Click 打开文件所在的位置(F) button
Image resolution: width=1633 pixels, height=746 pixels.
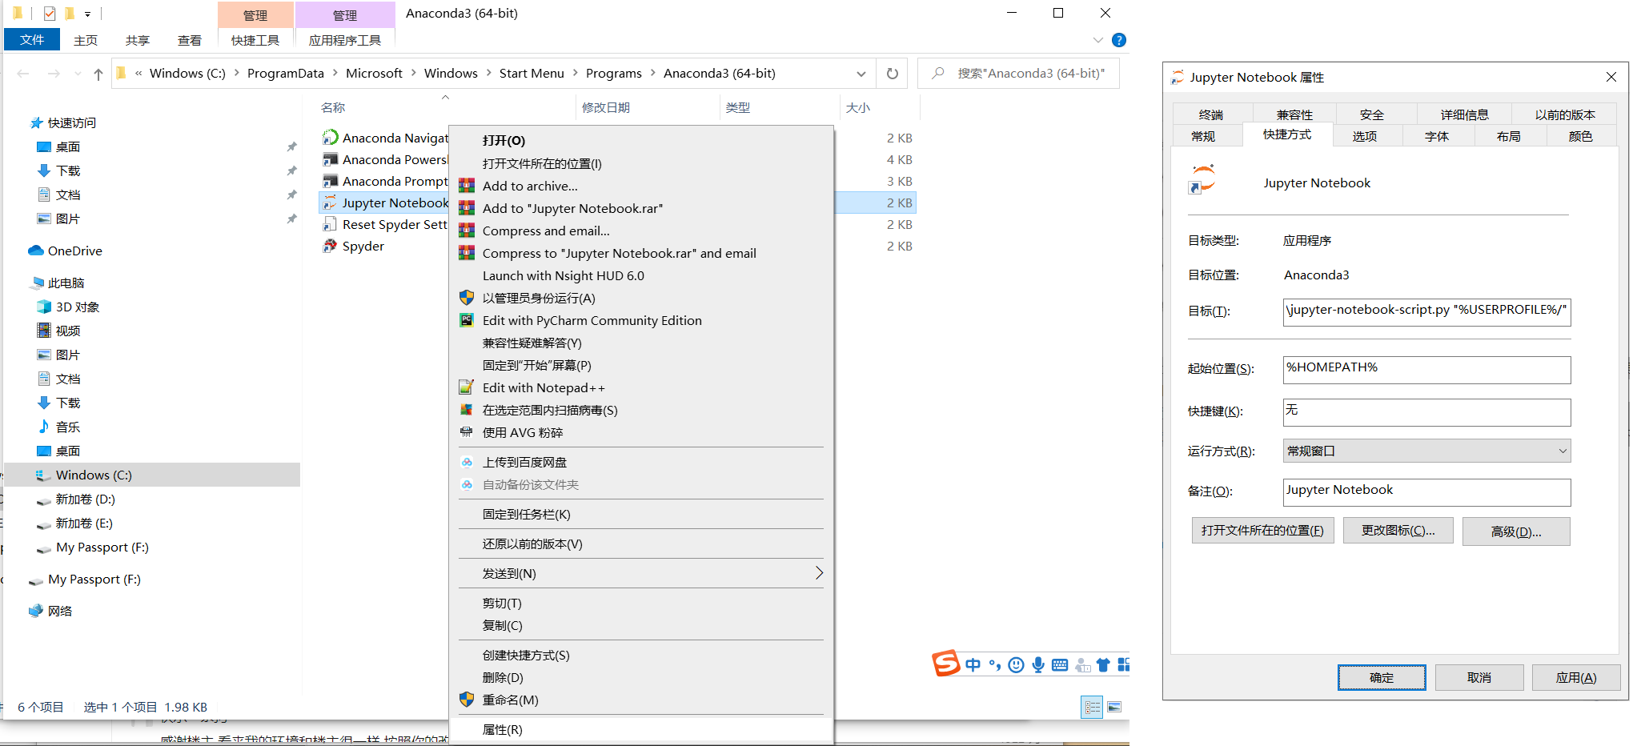(1262, 531)
